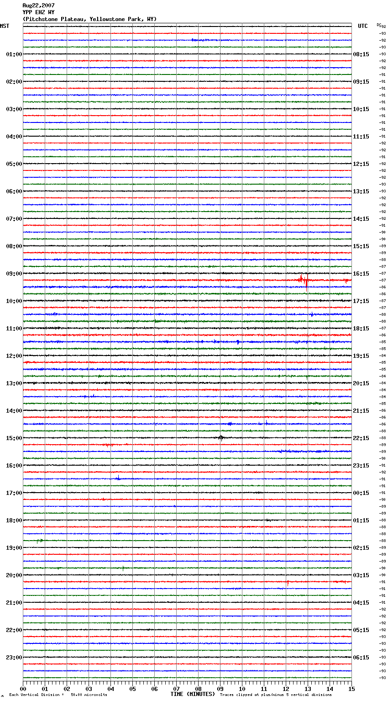Viewport: 388px width, 701px height.
Task: Select the '12:00' MST hour label
Action: [x=14, y=356]
